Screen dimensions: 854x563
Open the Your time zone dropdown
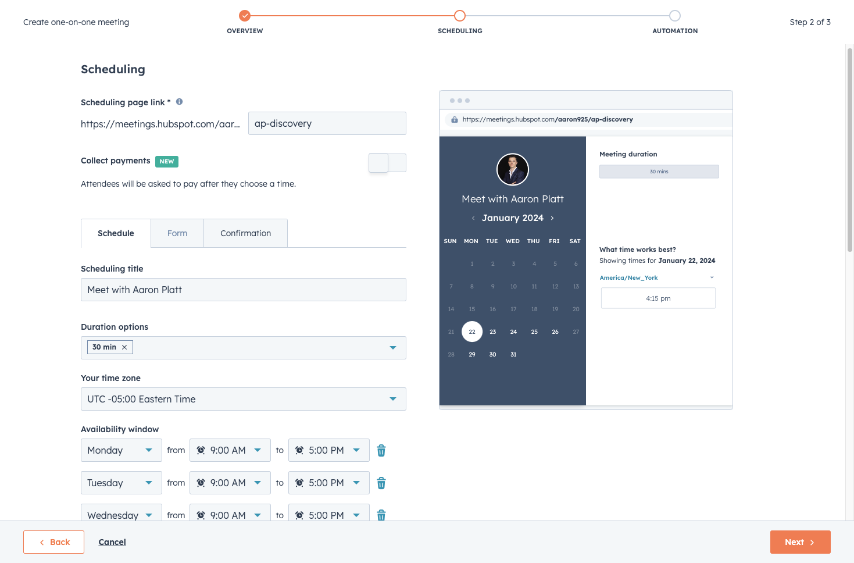tap(244, 399)
